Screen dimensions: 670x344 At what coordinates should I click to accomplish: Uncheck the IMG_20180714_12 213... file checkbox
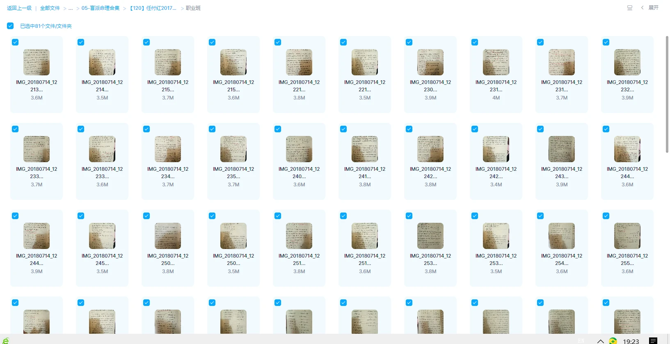15,42
